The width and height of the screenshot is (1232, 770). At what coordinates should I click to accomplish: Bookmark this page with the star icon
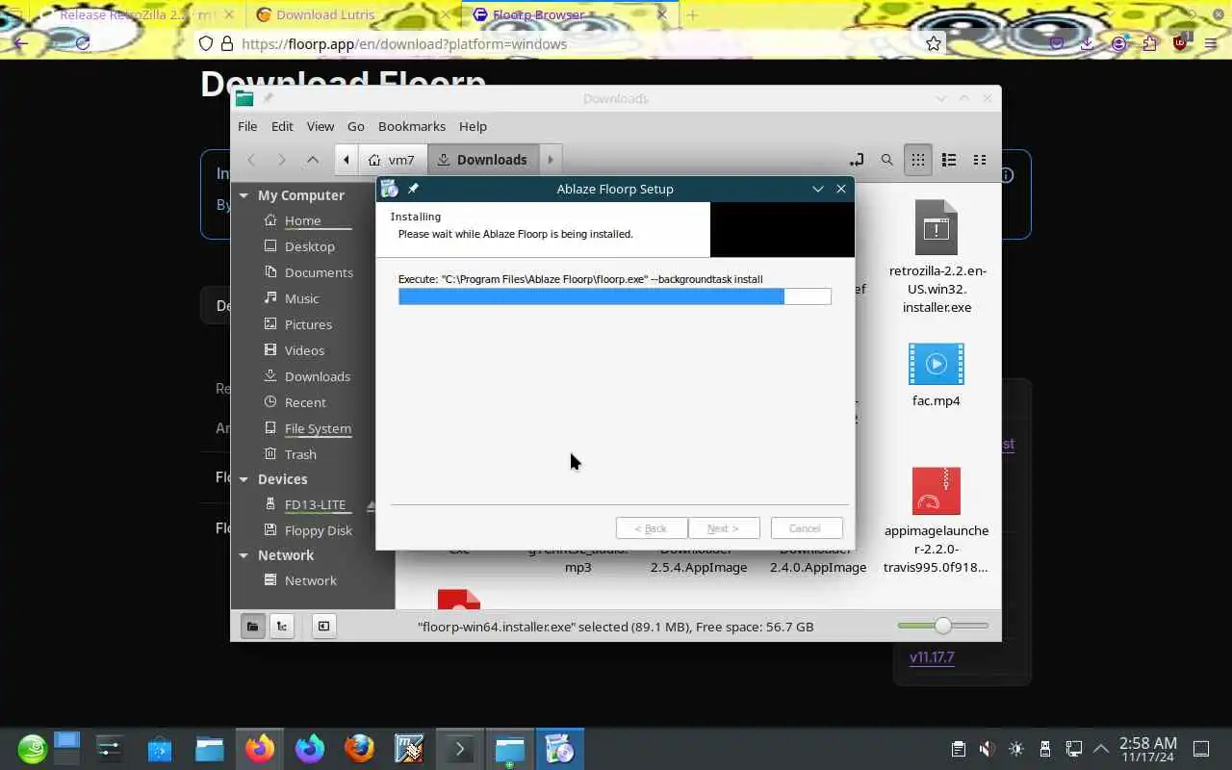click(933, 43)
